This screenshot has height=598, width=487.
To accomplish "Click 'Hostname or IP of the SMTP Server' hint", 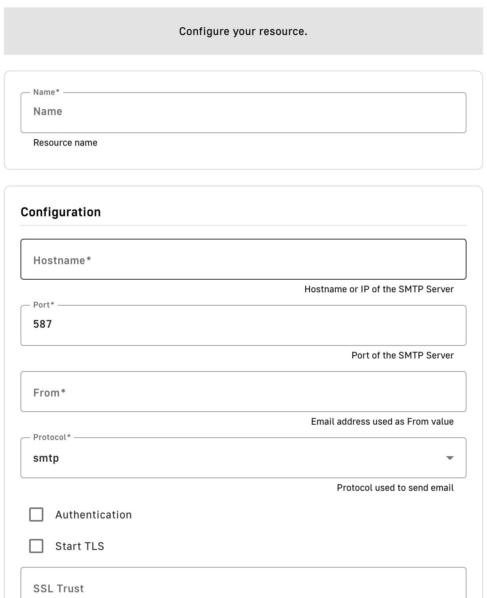I will [x=379, y=289].
